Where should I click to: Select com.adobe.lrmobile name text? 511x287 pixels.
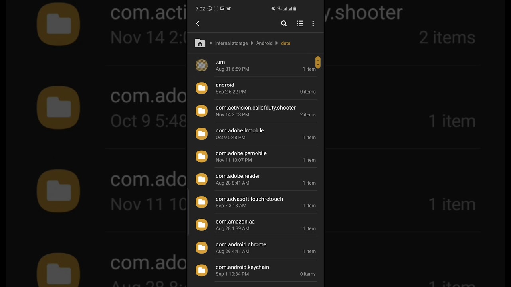240,130
